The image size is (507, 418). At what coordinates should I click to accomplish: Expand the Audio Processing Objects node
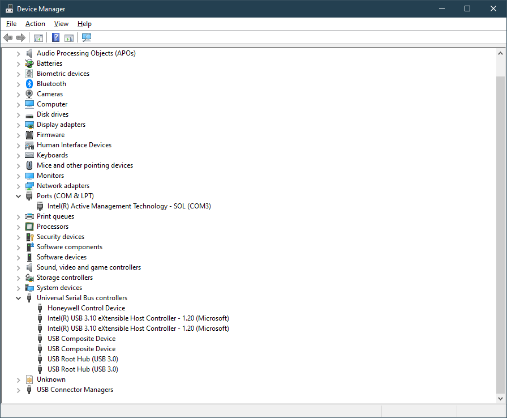pyautogui.click(x=19, y=53)
